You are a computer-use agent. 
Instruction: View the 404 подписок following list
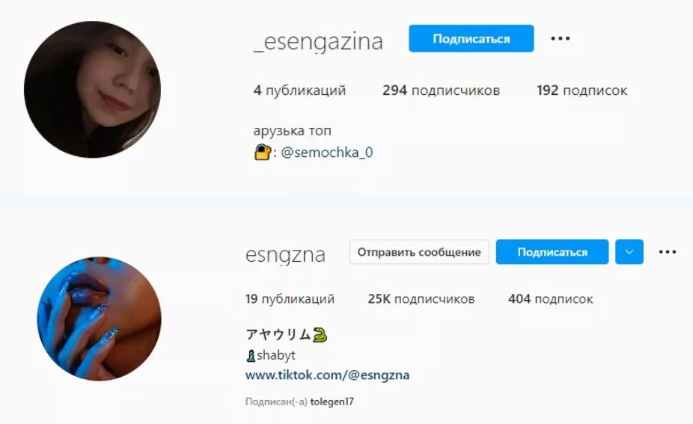[550, 299]
